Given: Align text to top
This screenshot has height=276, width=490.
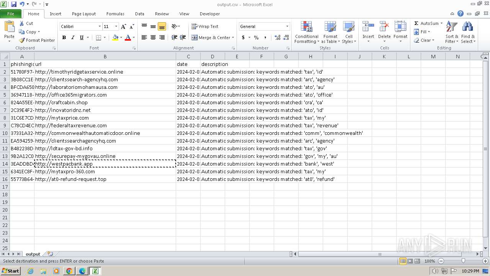Looking at the screenshot, I should 144,26.
